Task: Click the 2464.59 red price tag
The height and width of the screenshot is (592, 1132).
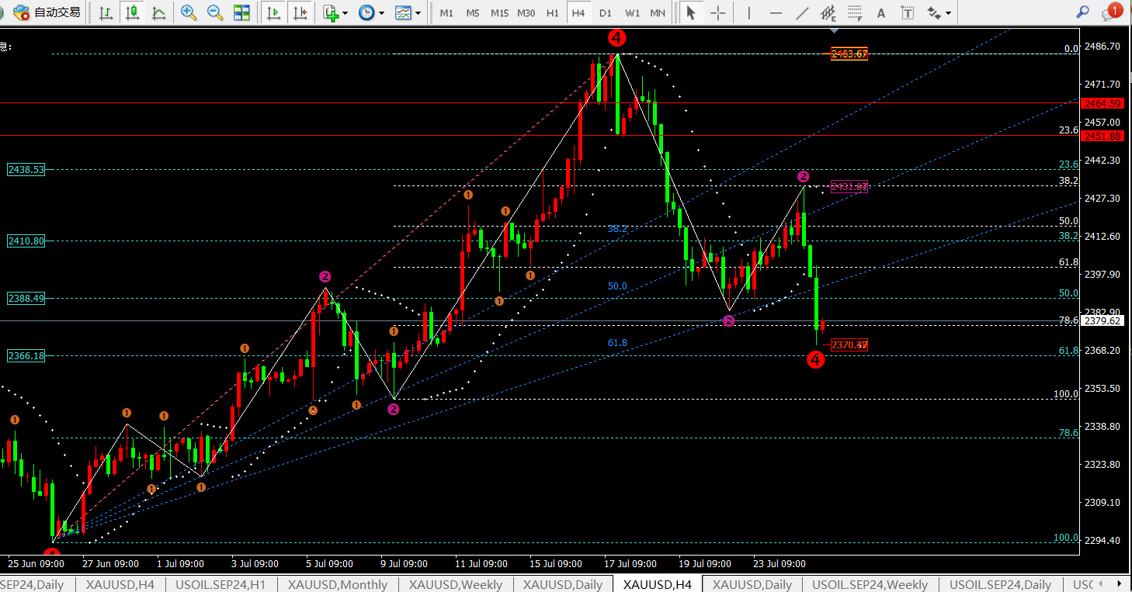Action: 1102,103
